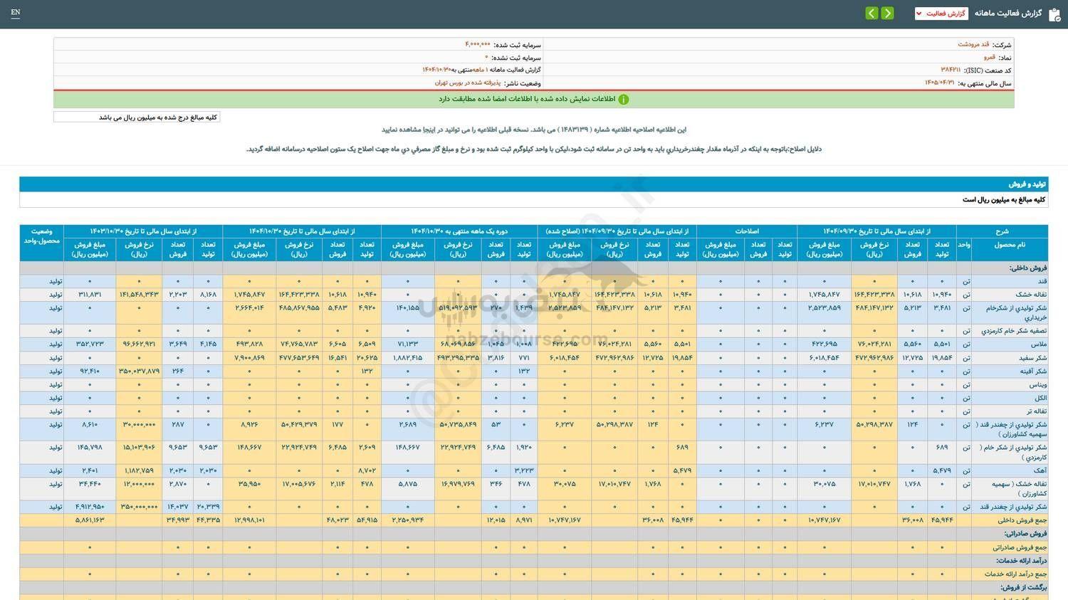Open the previous notice via the اینجا link
The width and height of the screenshot is (1068, 600).
pos(429,130)
